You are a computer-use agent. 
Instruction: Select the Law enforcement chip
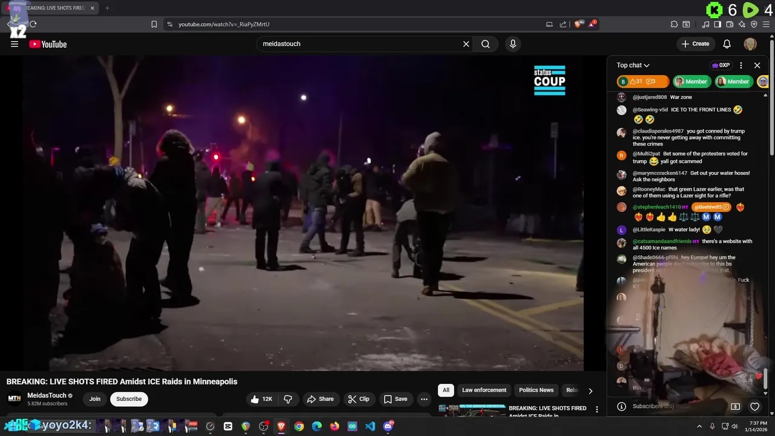pos(484,390)
